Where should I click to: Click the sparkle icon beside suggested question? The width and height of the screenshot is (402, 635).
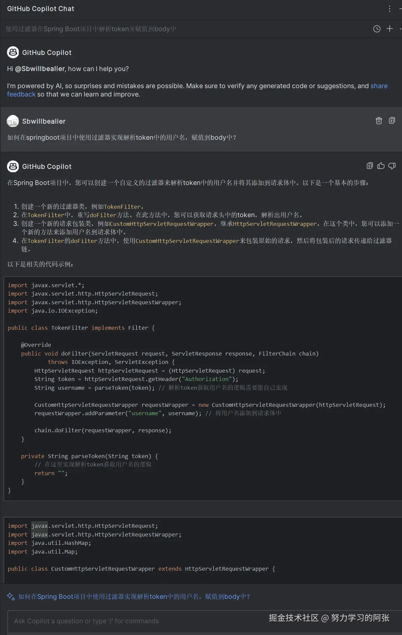point(11,596)
